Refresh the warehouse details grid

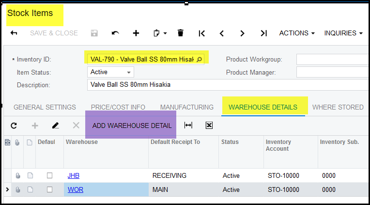pos(14,126)
